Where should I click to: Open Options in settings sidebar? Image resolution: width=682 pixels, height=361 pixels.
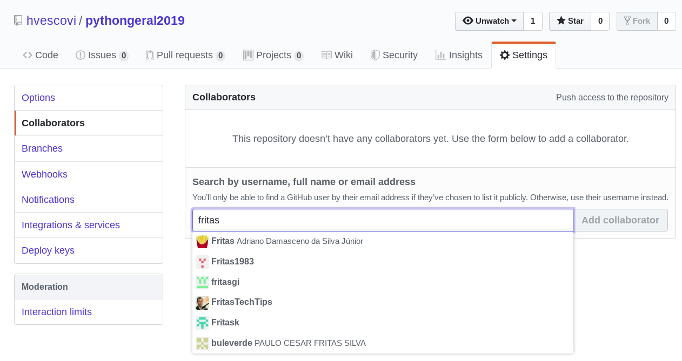[89, 98]
